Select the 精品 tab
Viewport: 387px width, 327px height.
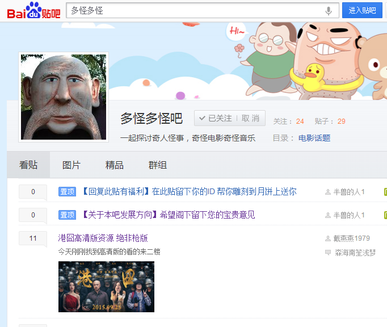tap(115, 165)
